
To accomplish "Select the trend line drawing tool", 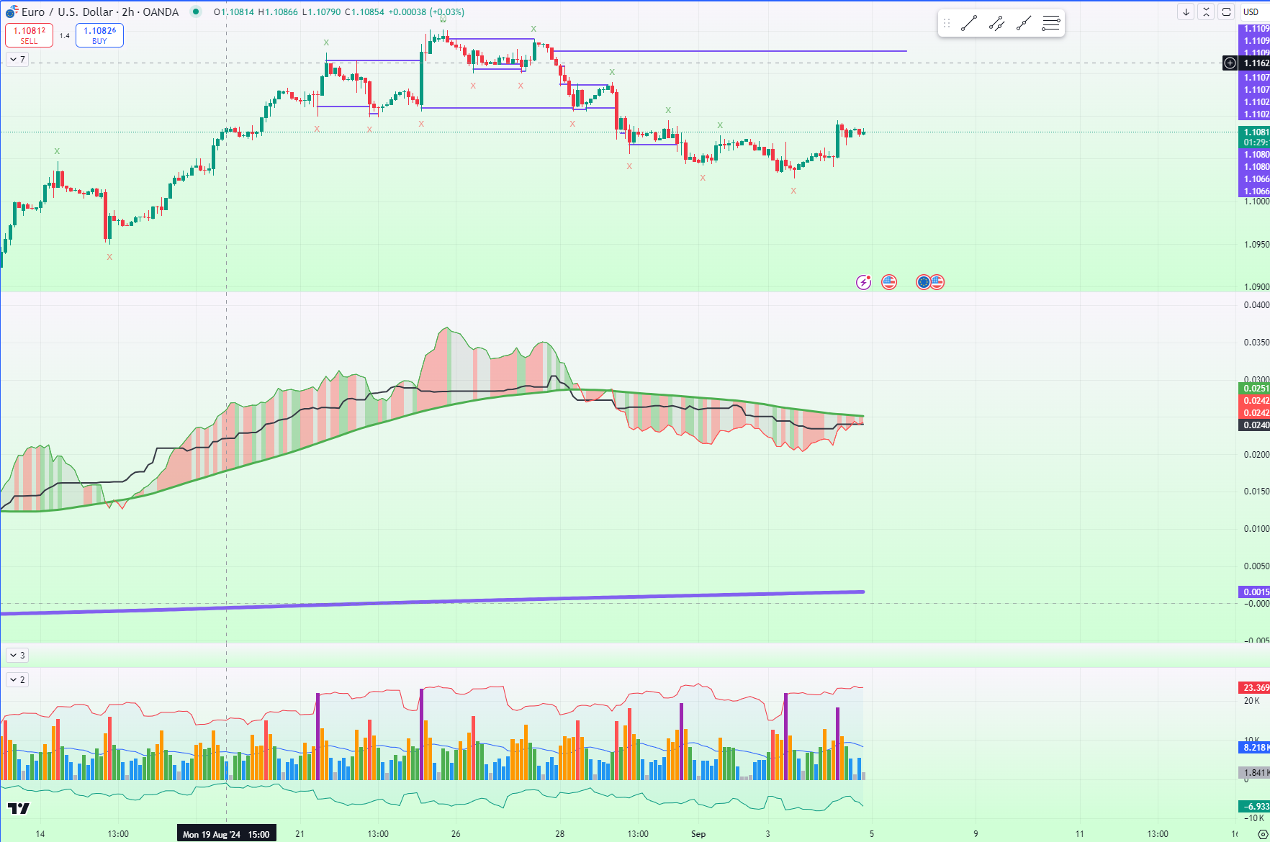I will [968, 23].
